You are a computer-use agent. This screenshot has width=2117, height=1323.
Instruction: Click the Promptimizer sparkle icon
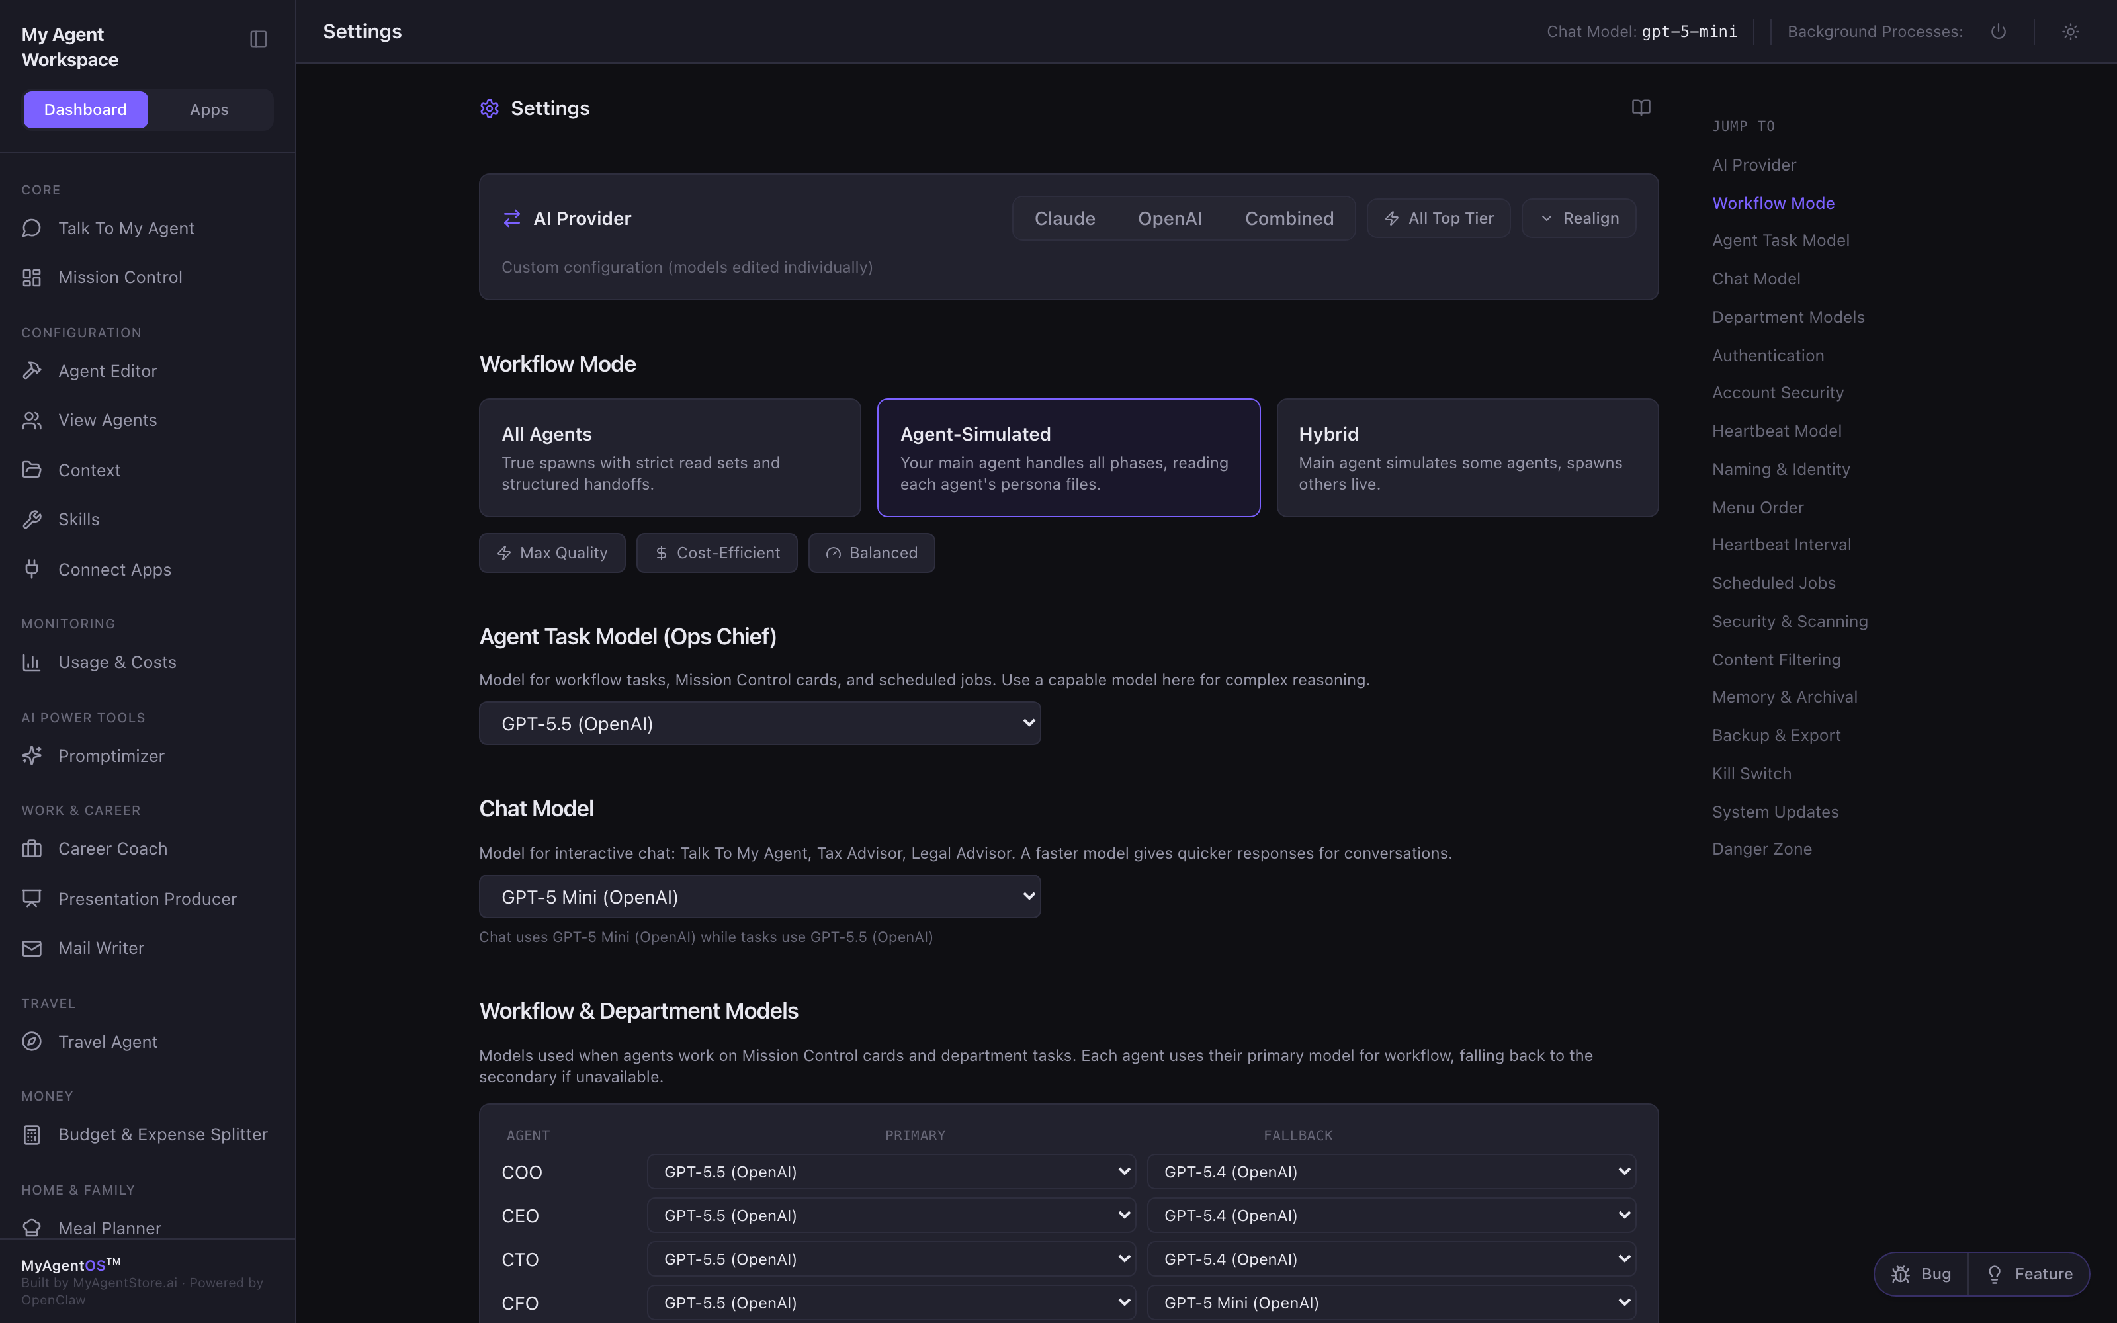click(x=32, y=756)
